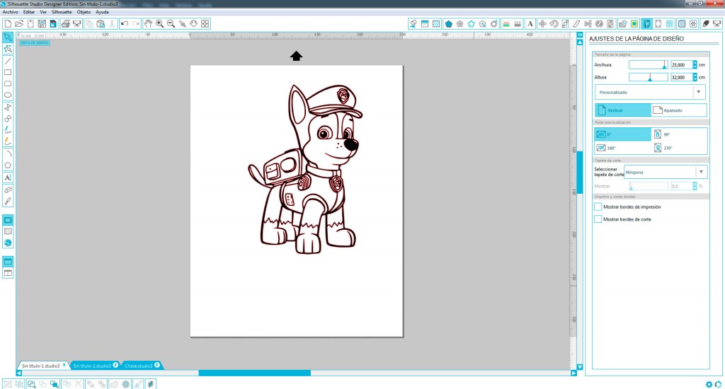Pick the Line drawing tool
Image resolution: width=725 pixels, height=389 pixels.
(x=8, y=61)
